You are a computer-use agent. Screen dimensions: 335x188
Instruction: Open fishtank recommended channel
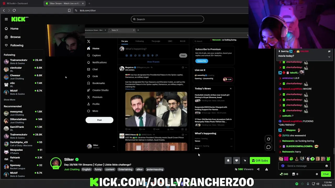(x=23, y=159)
